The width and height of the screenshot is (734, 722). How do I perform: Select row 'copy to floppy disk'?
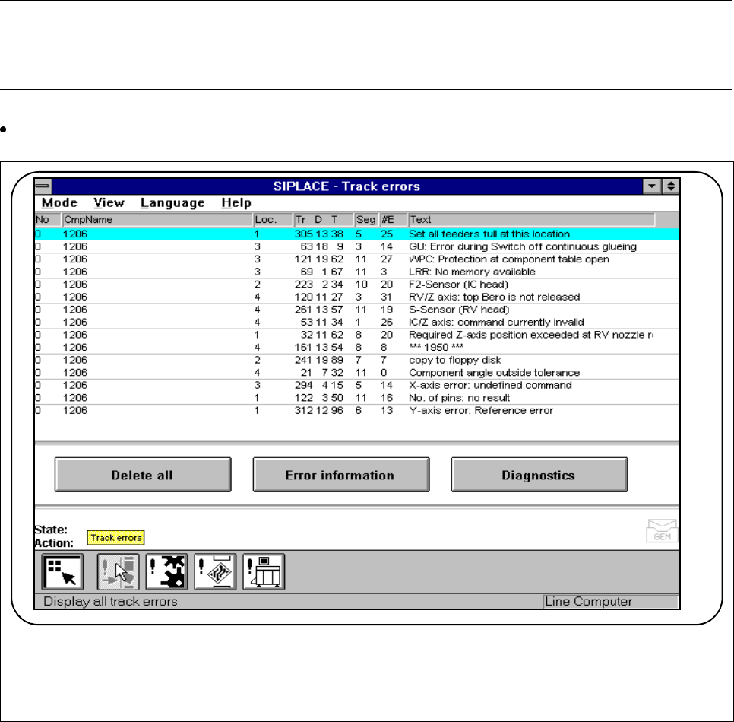[356, 361]
